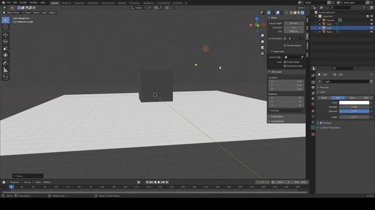Select the Cursor tool in the toolbar
Screen dimensions: 375x210
click(5, 27)
